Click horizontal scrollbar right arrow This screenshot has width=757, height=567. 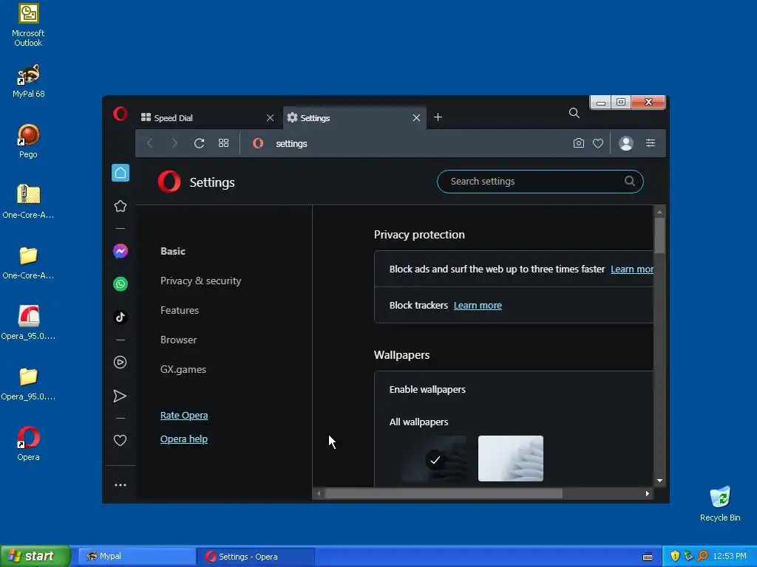(648, 494)
